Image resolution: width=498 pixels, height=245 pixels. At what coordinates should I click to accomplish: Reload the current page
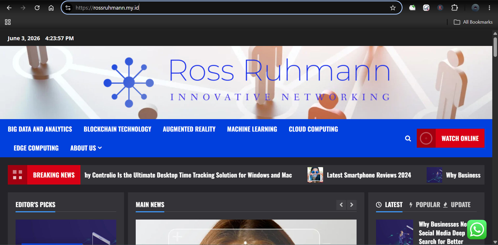pyautogui.click(x=37, y=8)
